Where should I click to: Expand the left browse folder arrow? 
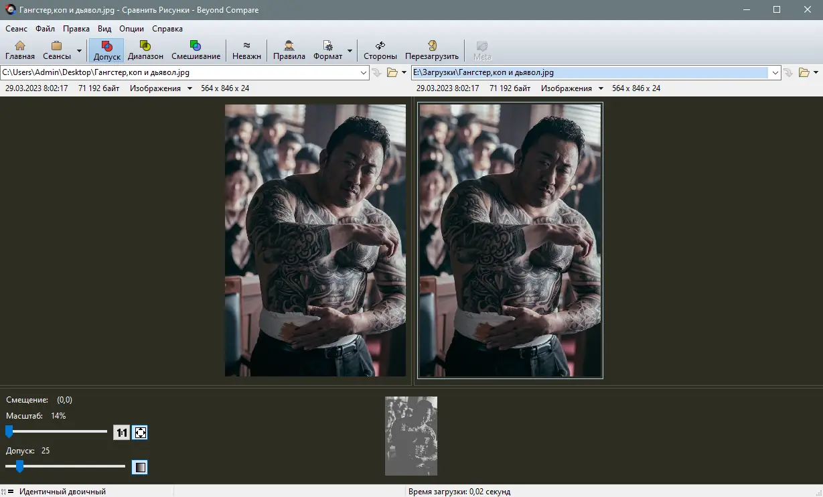404,72
